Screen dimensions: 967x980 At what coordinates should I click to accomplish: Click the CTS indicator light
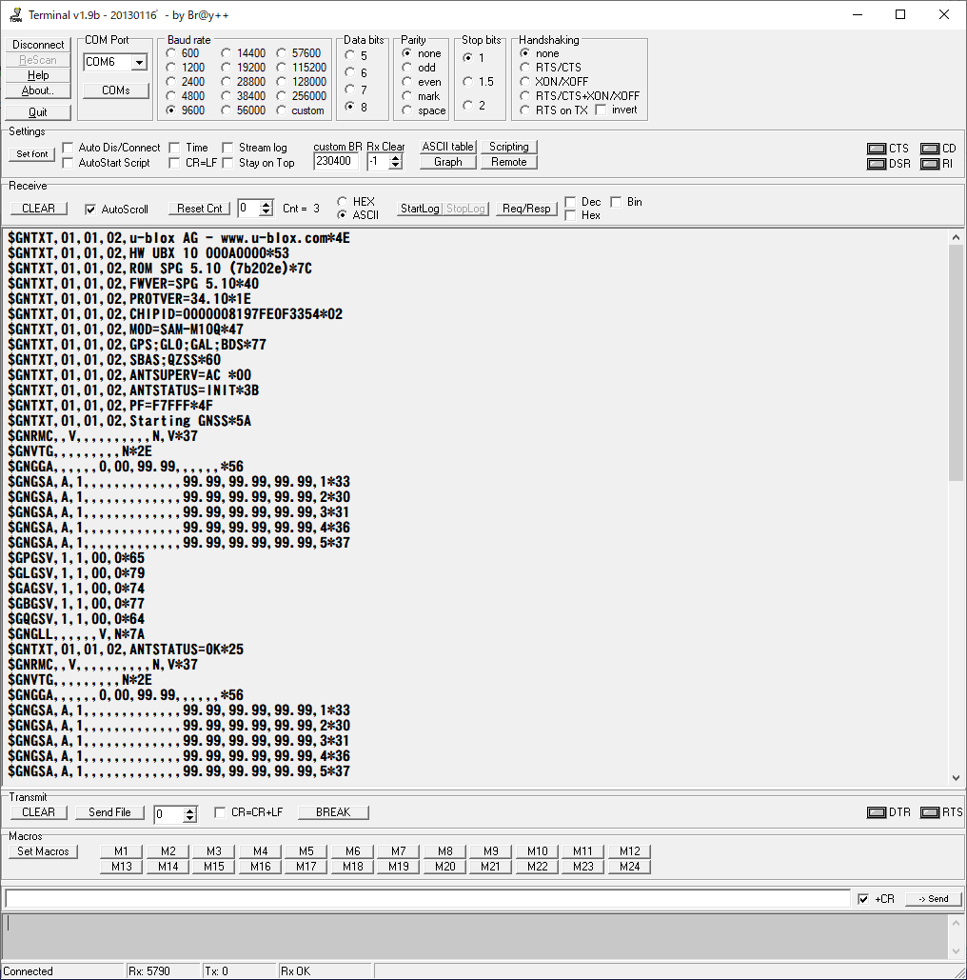point(877,149)
